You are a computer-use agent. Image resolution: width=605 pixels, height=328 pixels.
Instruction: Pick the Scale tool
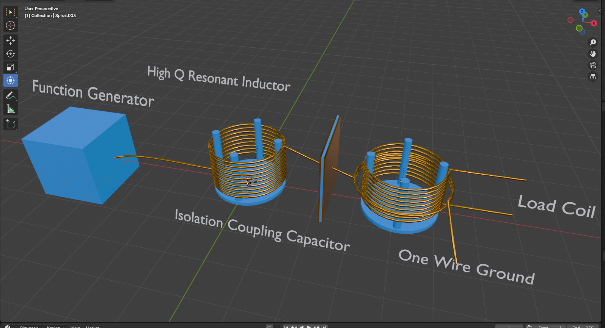point(11,67)
